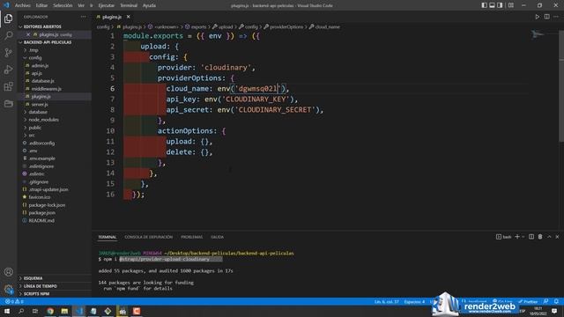Toggle the bottom panel layout icon
564x317 pixels.
[492, 5]
